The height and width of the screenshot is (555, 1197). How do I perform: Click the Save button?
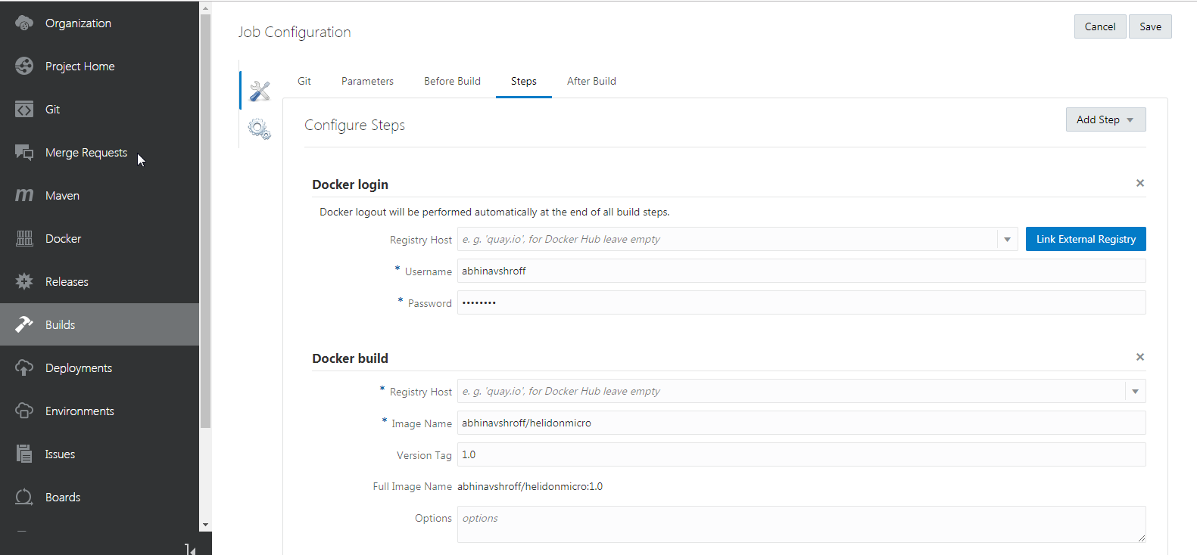pyautogui.click(x=1150, y=26)
